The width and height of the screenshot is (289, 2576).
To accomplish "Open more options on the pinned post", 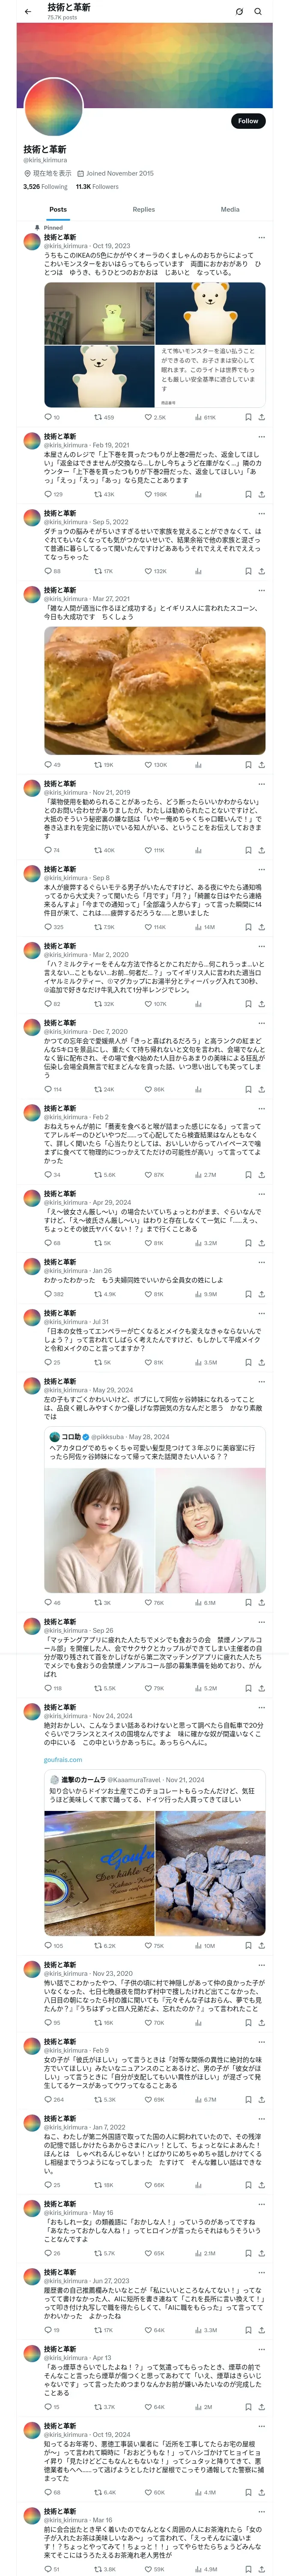I will 262,237.
